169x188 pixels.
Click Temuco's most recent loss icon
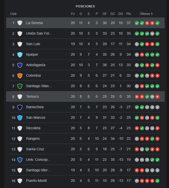[x=157, y=97]
